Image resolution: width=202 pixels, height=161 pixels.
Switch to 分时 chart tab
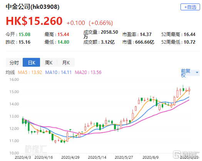click(14, 62)
